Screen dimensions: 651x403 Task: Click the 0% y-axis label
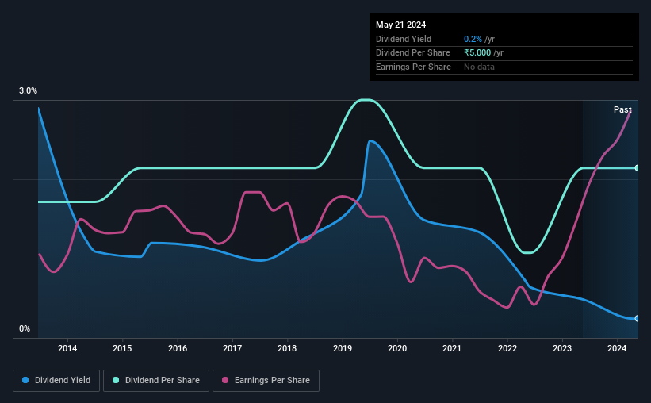coord(25,328)
